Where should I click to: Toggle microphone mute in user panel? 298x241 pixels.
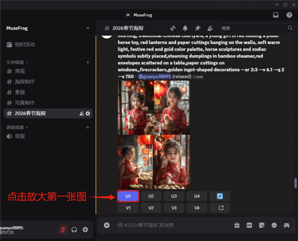click(63, 230)
